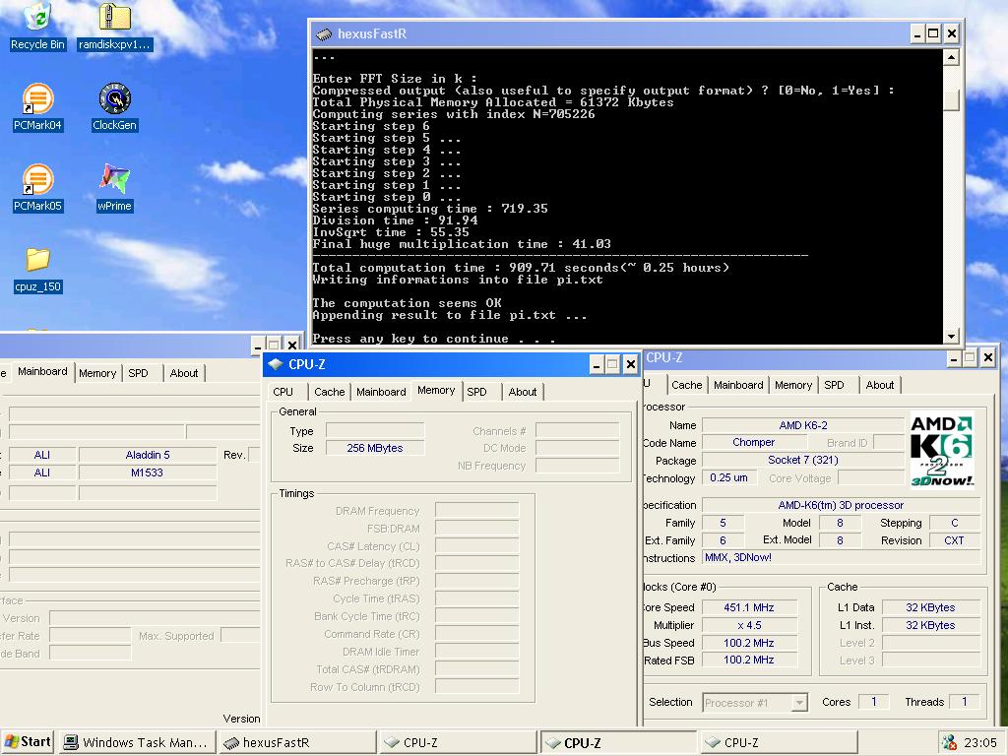
Task: Open Mainboard tab in middle CPU-Z window
Action: pyautogui.click(x=381, y=392)
